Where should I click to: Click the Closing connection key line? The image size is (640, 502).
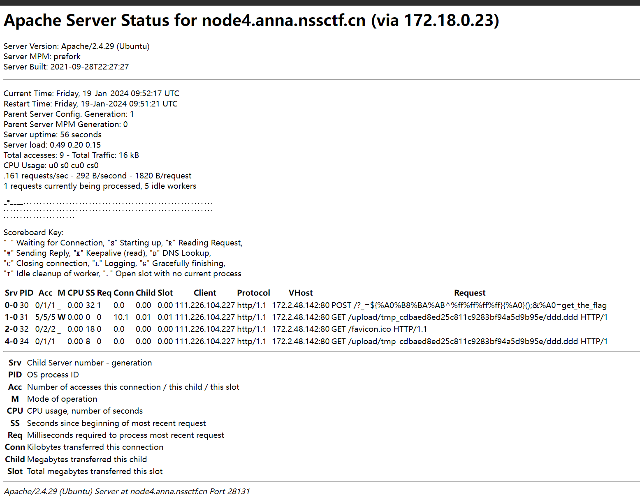114,263
